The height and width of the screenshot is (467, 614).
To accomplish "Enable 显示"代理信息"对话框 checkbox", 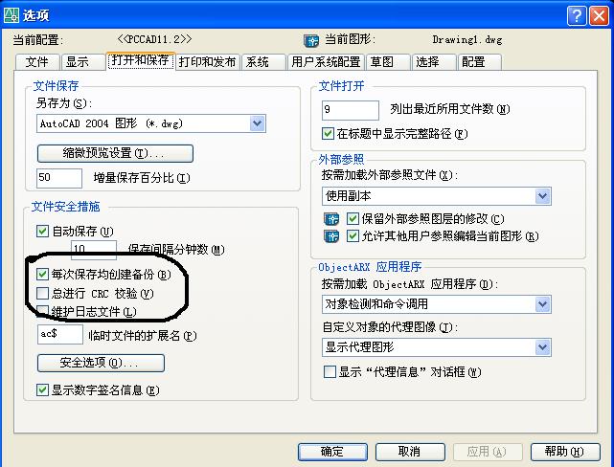I will (330, 371).
